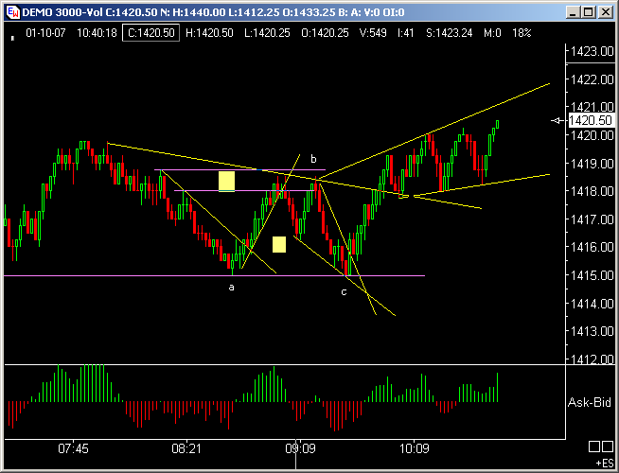Select the L:1420.25 bar low value

pyautogui.click(x=267, y=33)
